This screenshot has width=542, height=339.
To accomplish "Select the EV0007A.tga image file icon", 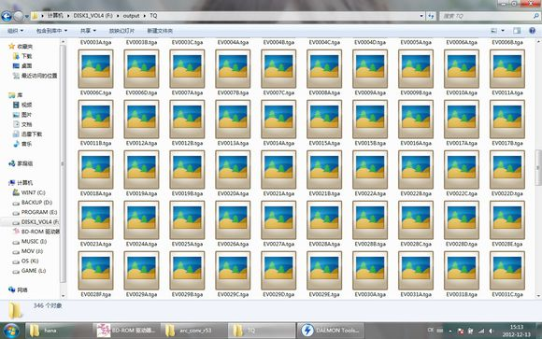I will pyautogui.click(x=187, y=69).
